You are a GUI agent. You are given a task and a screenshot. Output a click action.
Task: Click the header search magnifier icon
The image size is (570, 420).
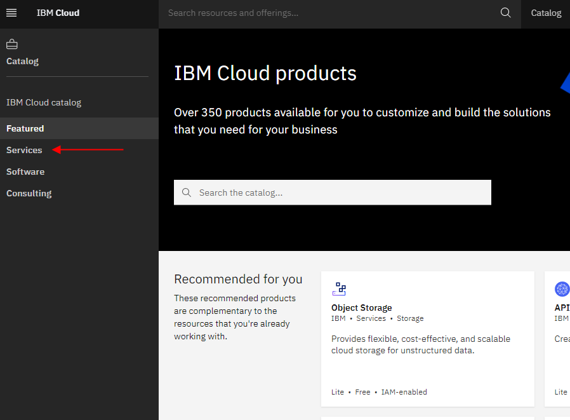click(x=505, y=13)
